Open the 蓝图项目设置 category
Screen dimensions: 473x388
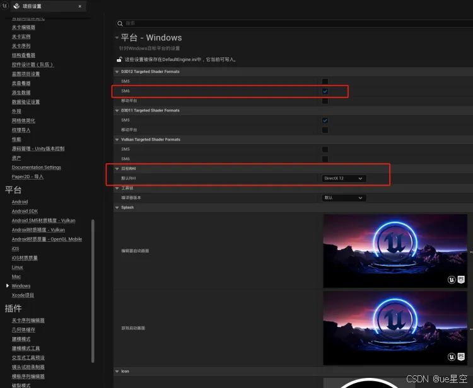(x=26, y=74)
